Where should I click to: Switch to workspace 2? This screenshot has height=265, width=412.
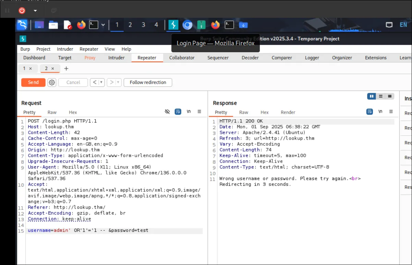(130, 25)
